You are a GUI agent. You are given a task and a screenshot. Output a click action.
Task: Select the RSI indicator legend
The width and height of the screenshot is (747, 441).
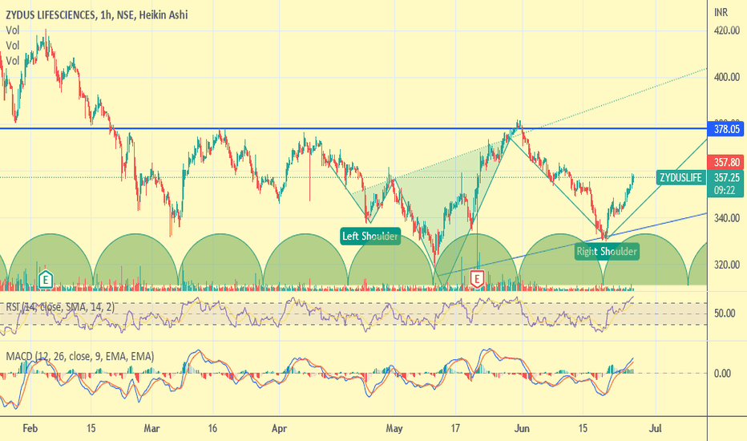pos(60,307)
